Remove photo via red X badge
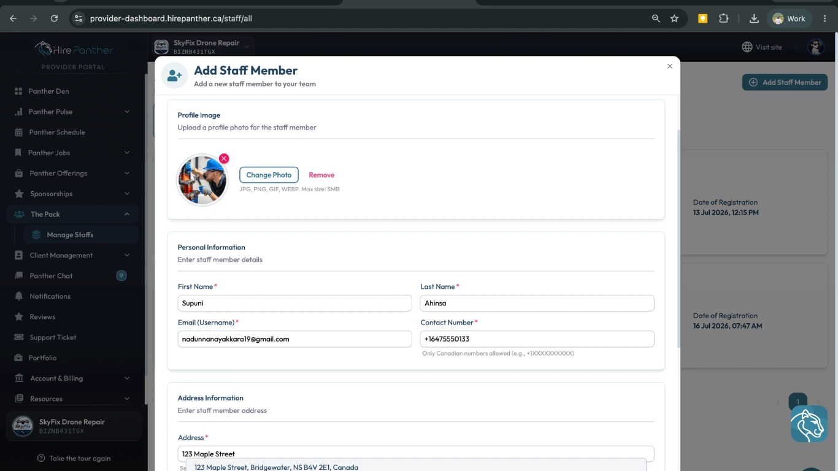838x471 pixels. click(x=224, y=158)
